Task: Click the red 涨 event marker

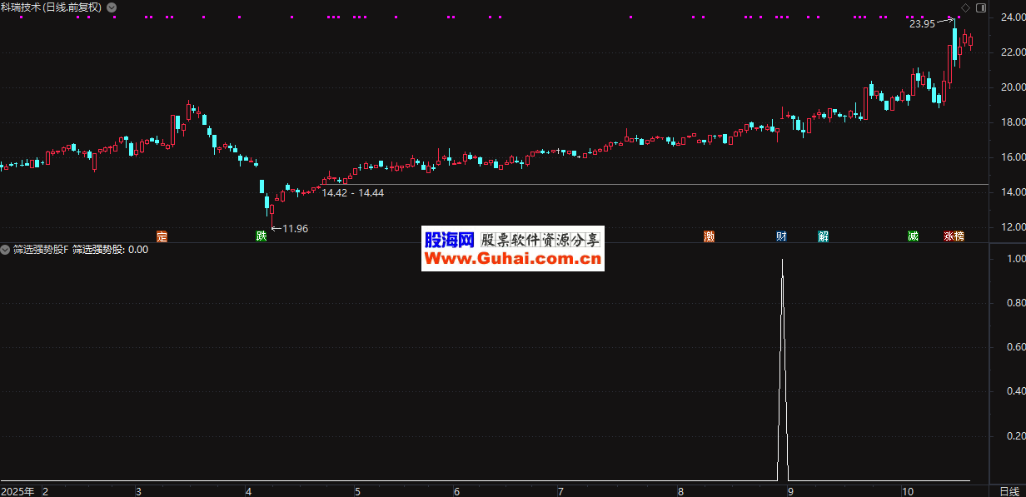Action: pos(949,236)
